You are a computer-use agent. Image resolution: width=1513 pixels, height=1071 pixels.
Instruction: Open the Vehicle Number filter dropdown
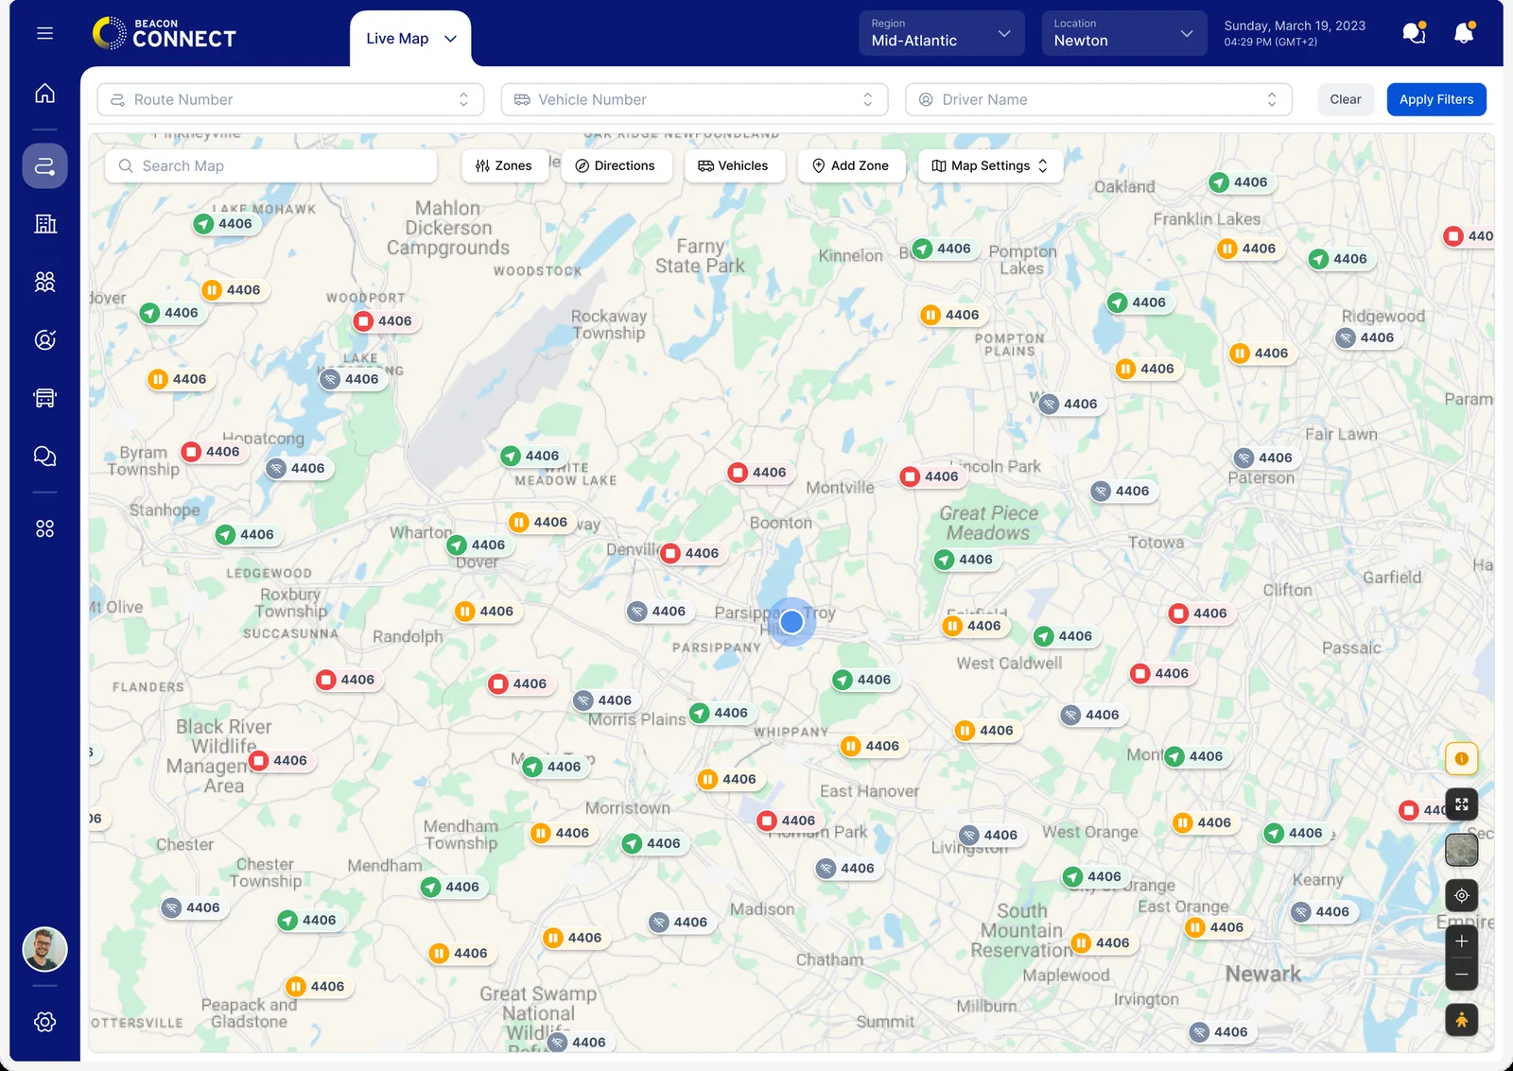(694, 99)
